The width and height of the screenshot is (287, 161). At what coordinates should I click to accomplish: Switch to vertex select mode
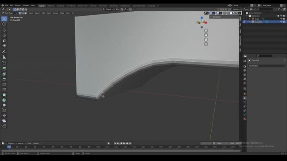click(x=20, y=13)
